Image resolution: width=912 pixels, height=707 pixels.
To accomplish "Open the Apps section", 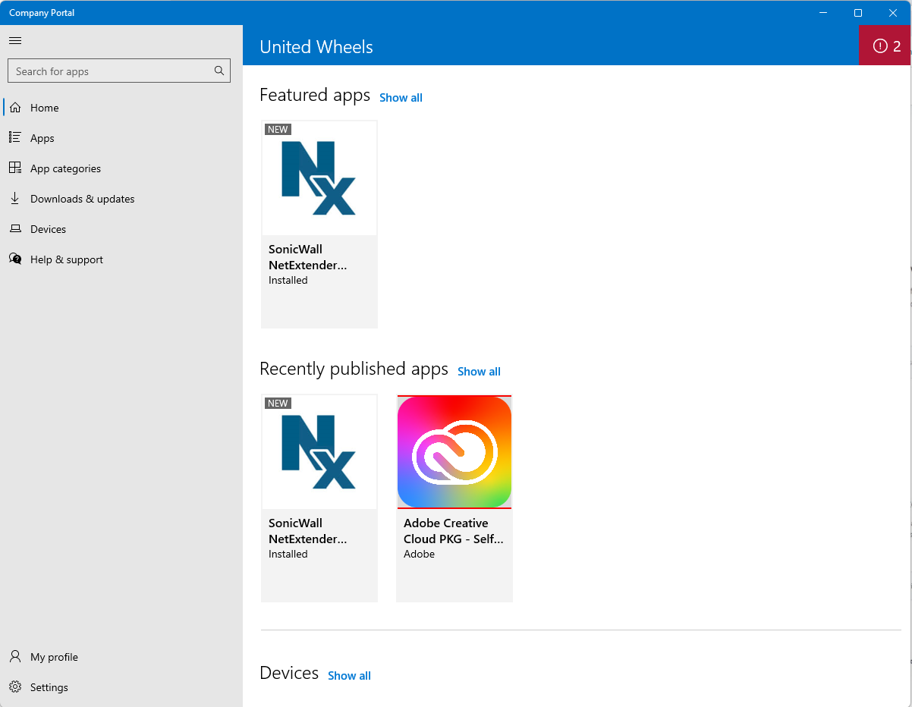I will [121, 138].
